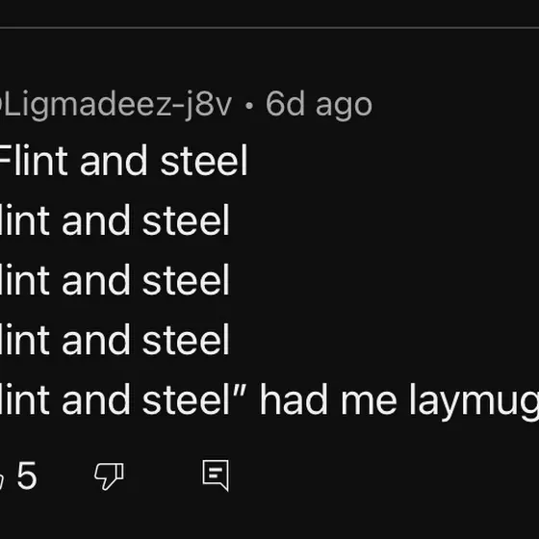Click the word steel in the last line

(x=186, y=399)
